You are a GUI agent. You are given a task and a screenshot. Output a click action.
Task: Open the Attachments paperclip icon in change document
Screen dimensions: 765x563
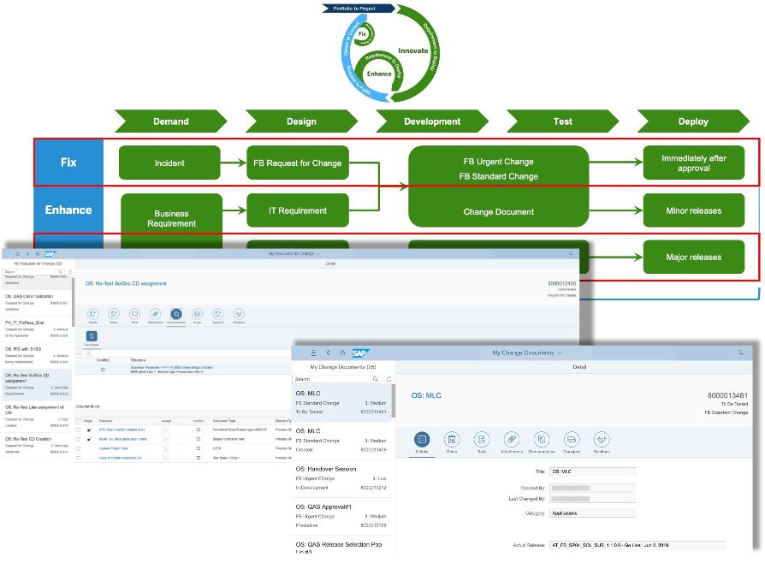pos(512,440)
